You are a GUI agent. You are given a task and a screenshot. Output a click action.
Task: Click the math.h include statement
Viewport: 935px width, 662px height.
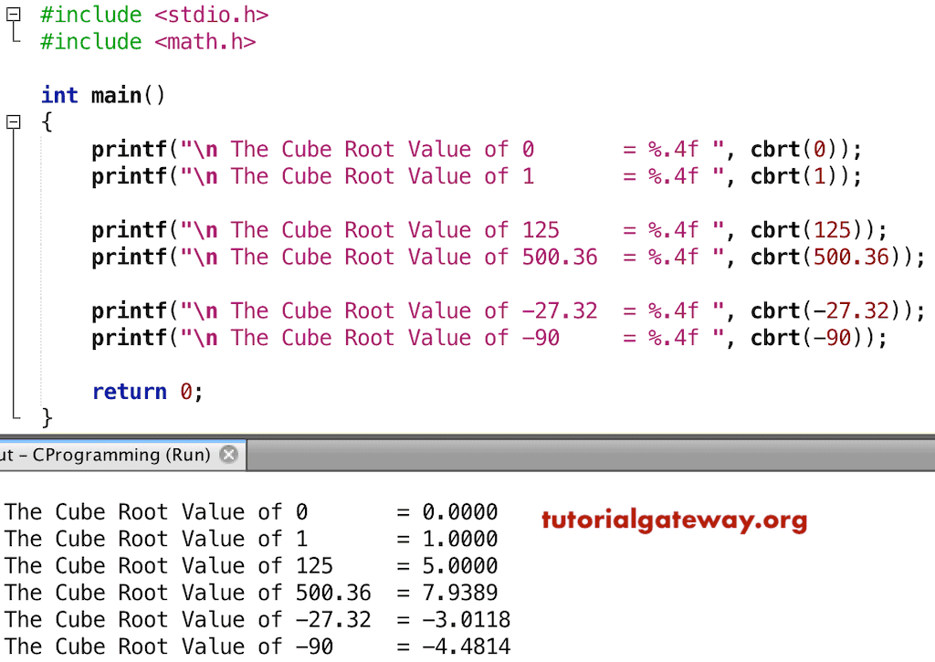pyautogui.click(x=146, y=41)
